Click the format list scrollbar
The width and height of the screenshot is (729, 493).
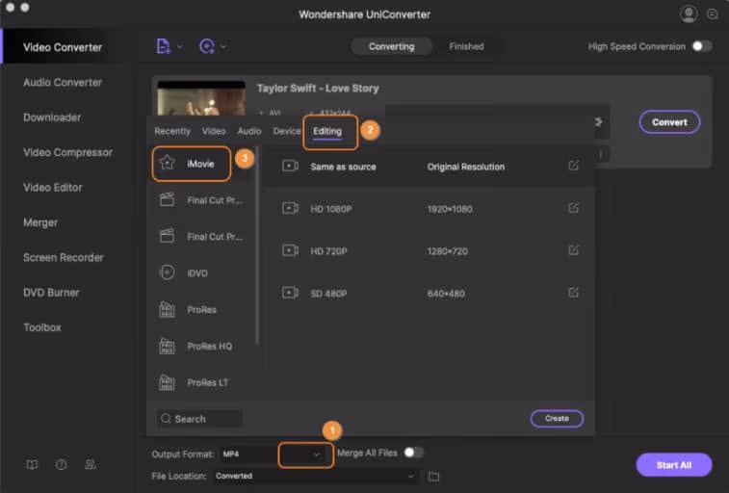257,246
